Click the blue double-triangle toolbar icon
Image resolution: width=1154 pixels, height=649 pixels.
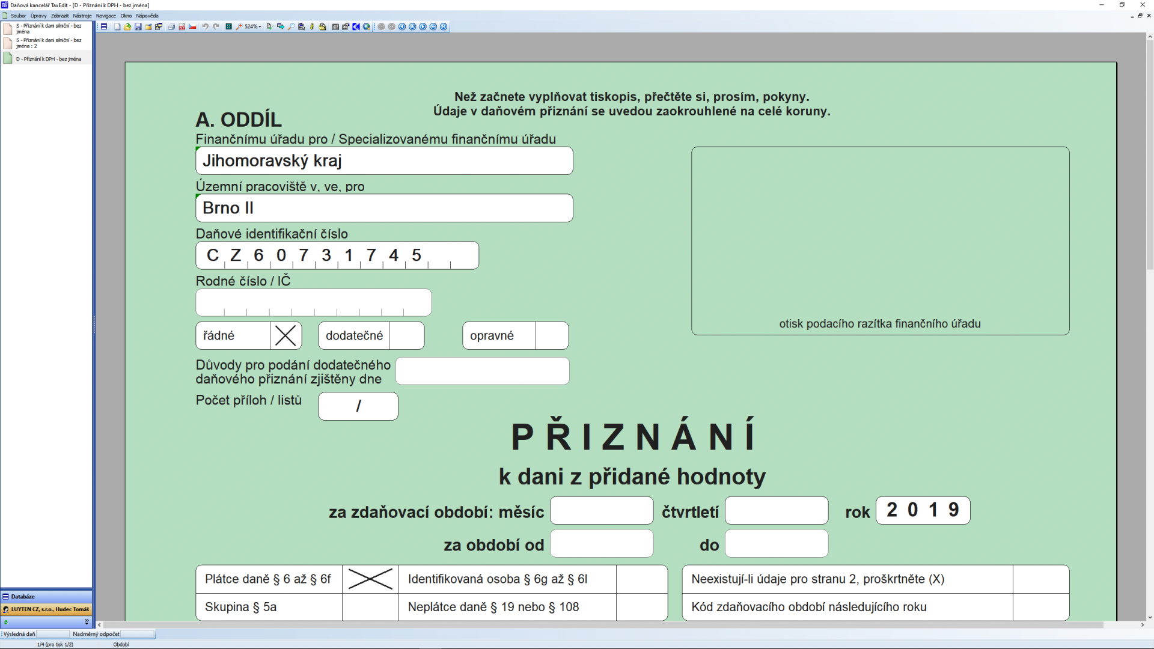click(356, 26)
